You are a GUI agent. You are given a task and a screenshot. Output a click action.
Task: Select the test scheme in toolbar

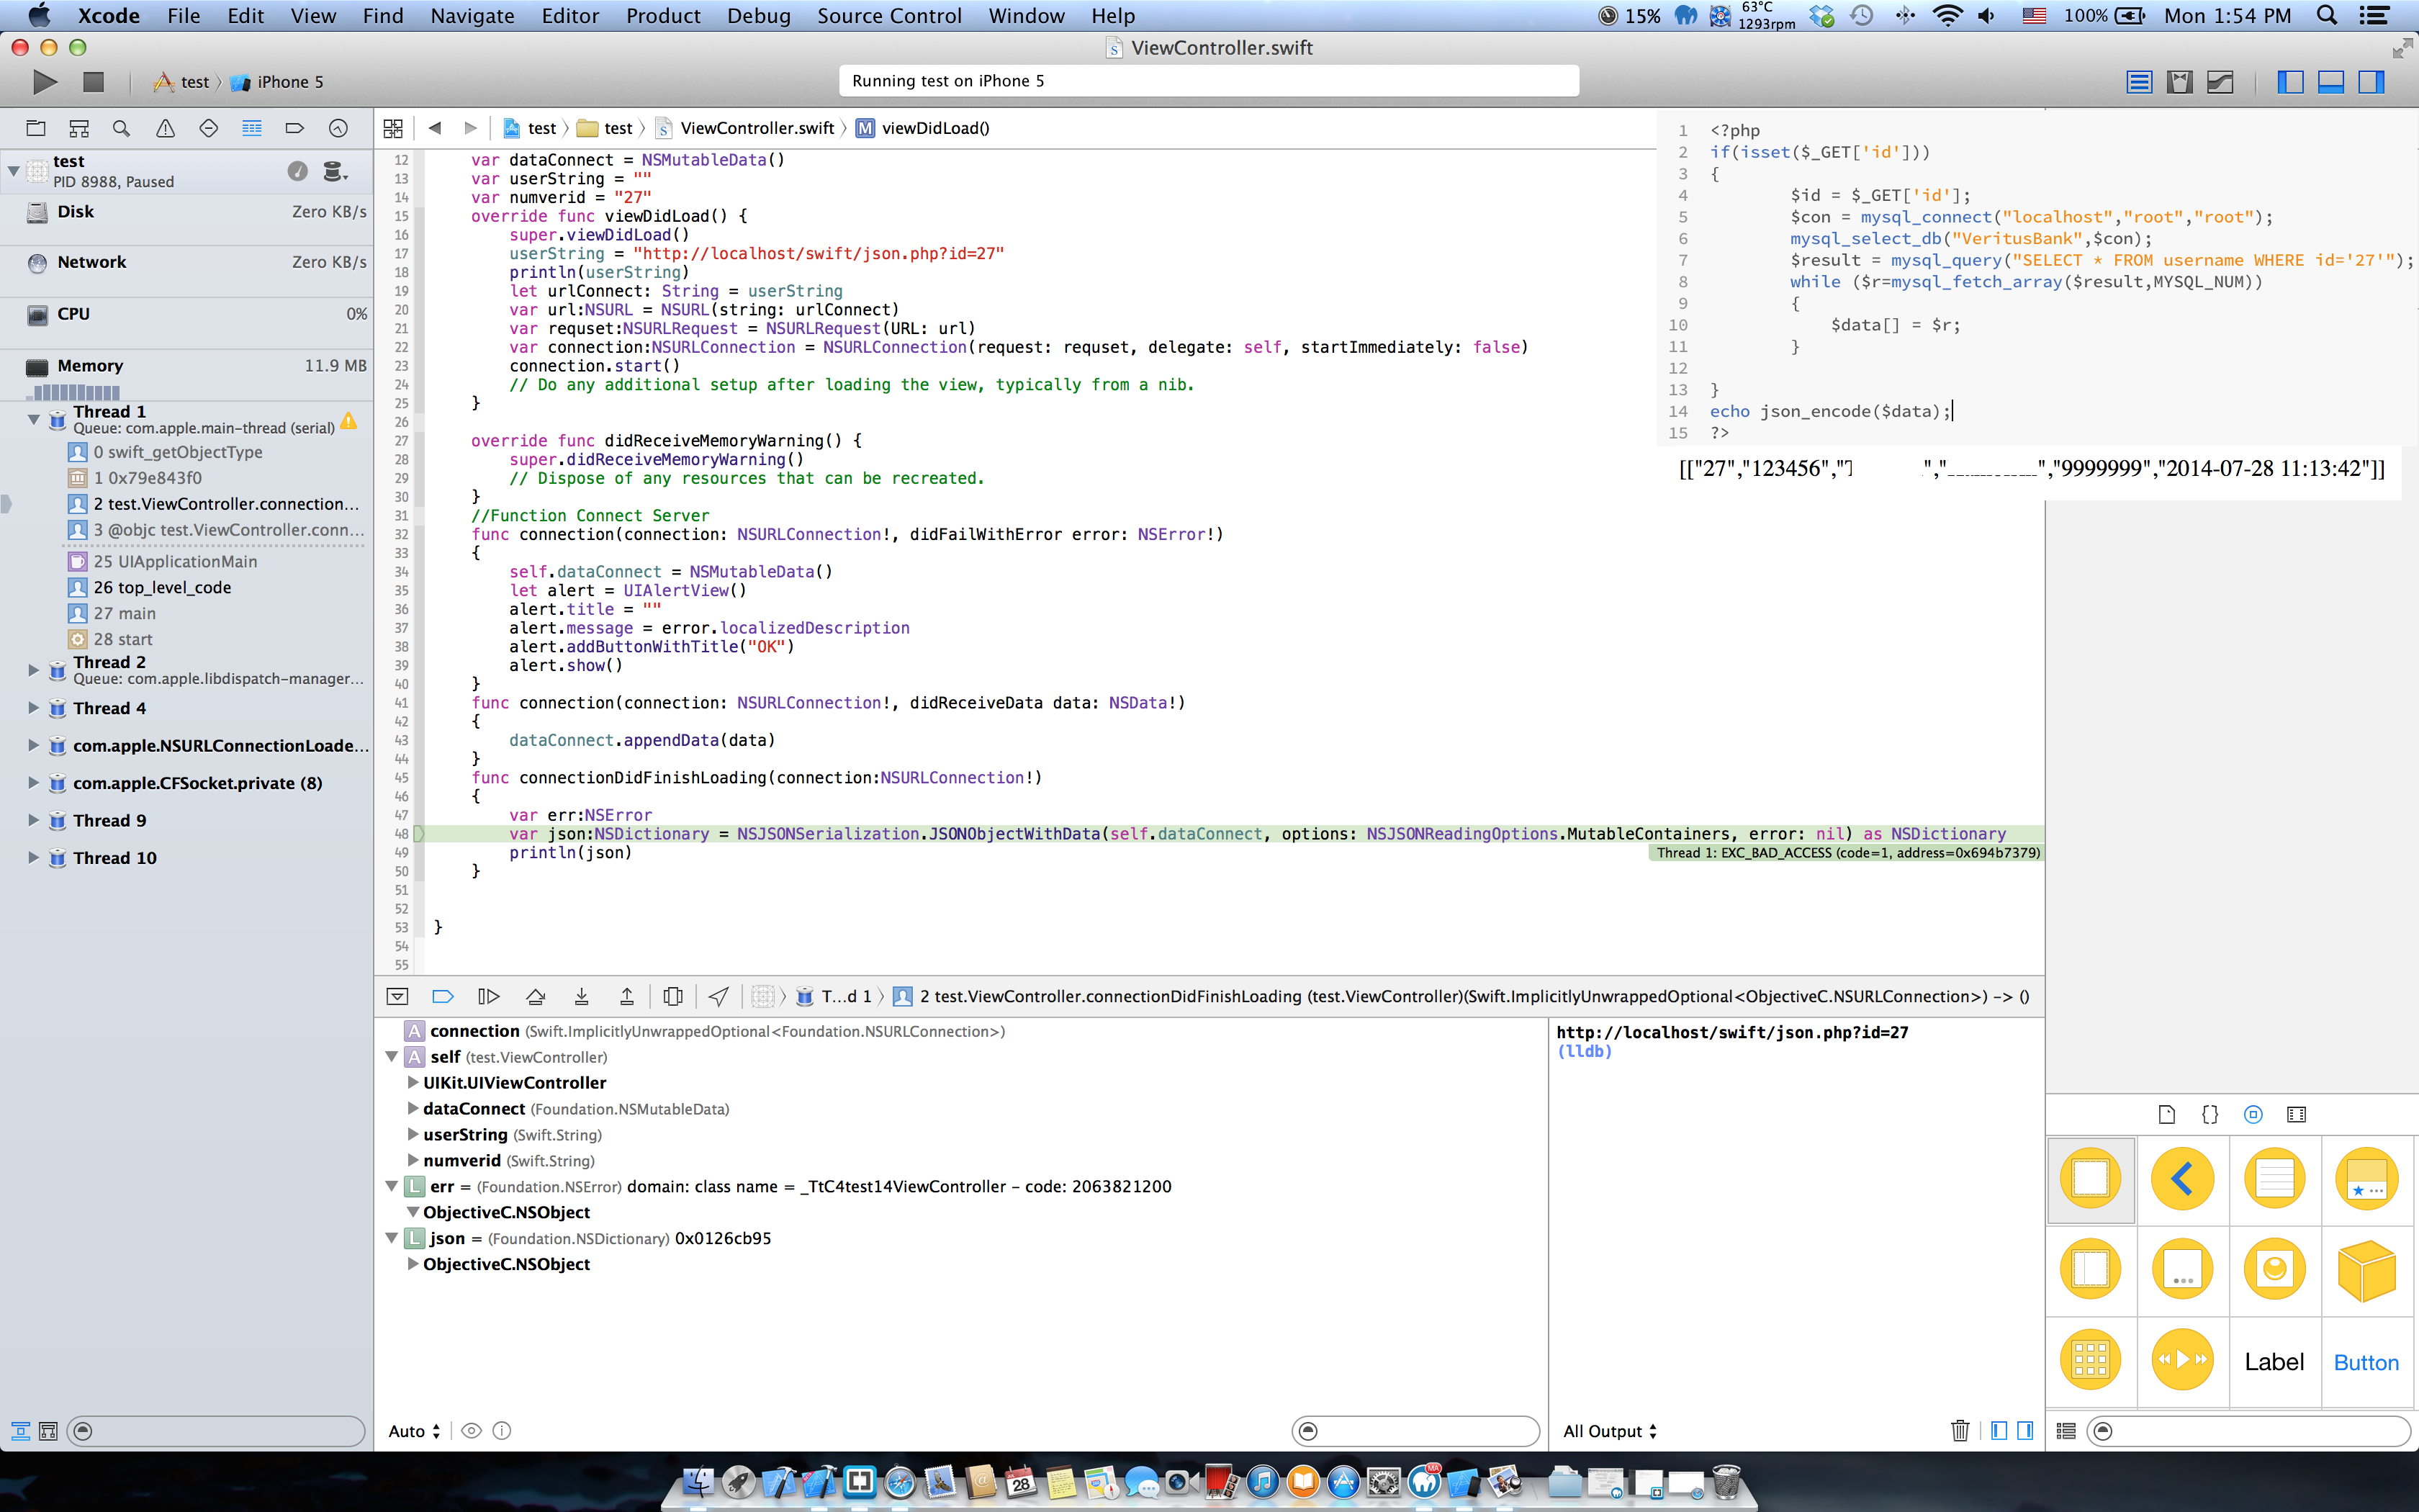[x=183, y=82]
